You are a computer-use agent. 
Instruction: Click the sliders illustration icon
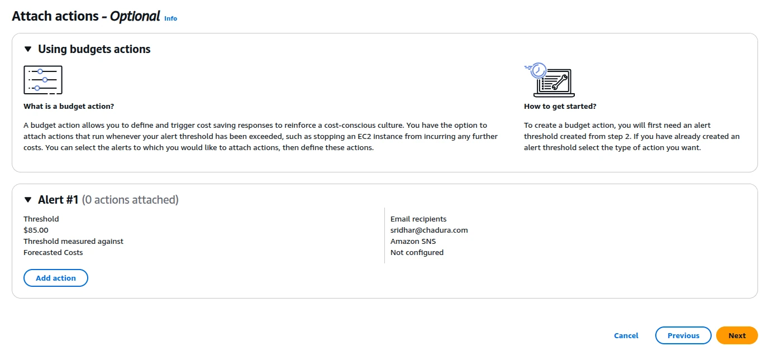click(x=43, y=80)
